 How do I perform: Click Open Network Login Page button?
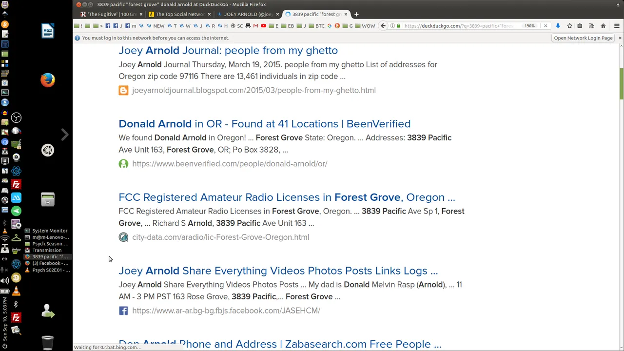[x=583, y=38]
